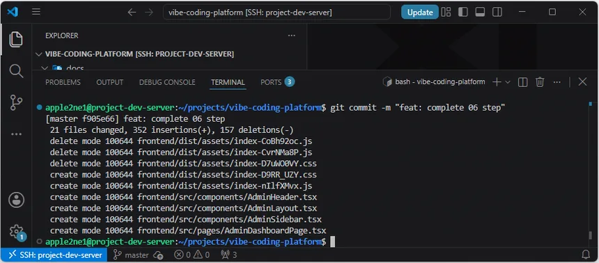The width and height of the screenshot is (599, 263).
Task: Click the SSH: project-dev-server remote indicator
Action: tap(54, 255)
